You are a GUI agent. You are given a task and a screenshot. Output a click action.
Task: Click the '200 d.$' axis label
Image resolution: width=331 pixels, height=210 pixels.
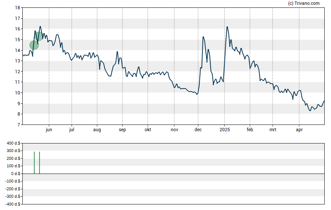[13, 158]
